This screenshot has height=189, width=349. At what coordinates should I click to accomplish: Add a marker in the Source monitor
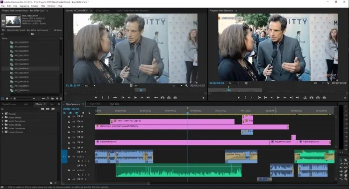tap(96, 98)
